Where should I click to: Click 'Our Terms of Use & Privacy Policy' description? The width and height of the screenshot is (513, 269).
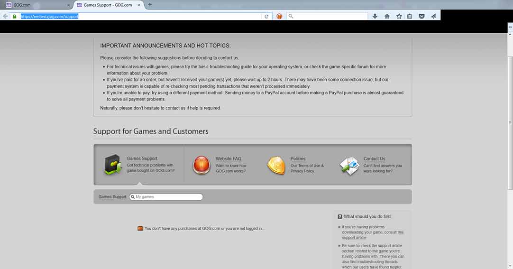point(307,168)
